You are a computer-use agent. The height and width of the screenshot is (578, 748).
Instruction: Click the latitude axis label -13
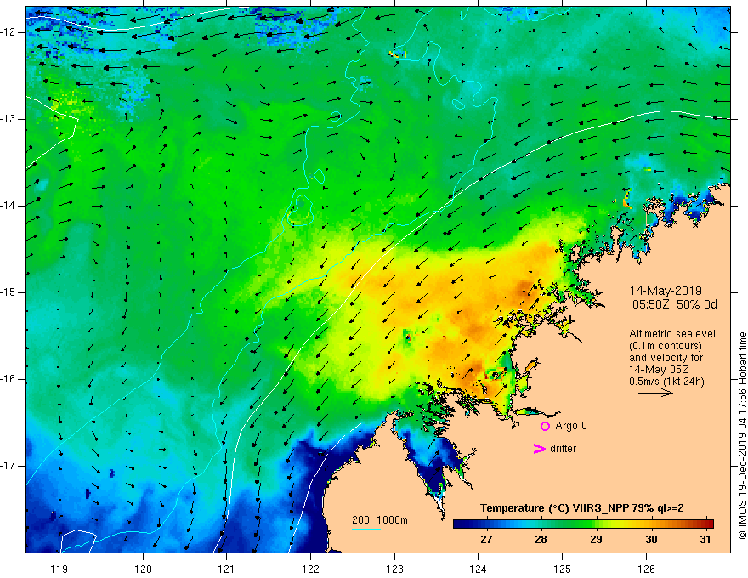click(x=8, y=119)
